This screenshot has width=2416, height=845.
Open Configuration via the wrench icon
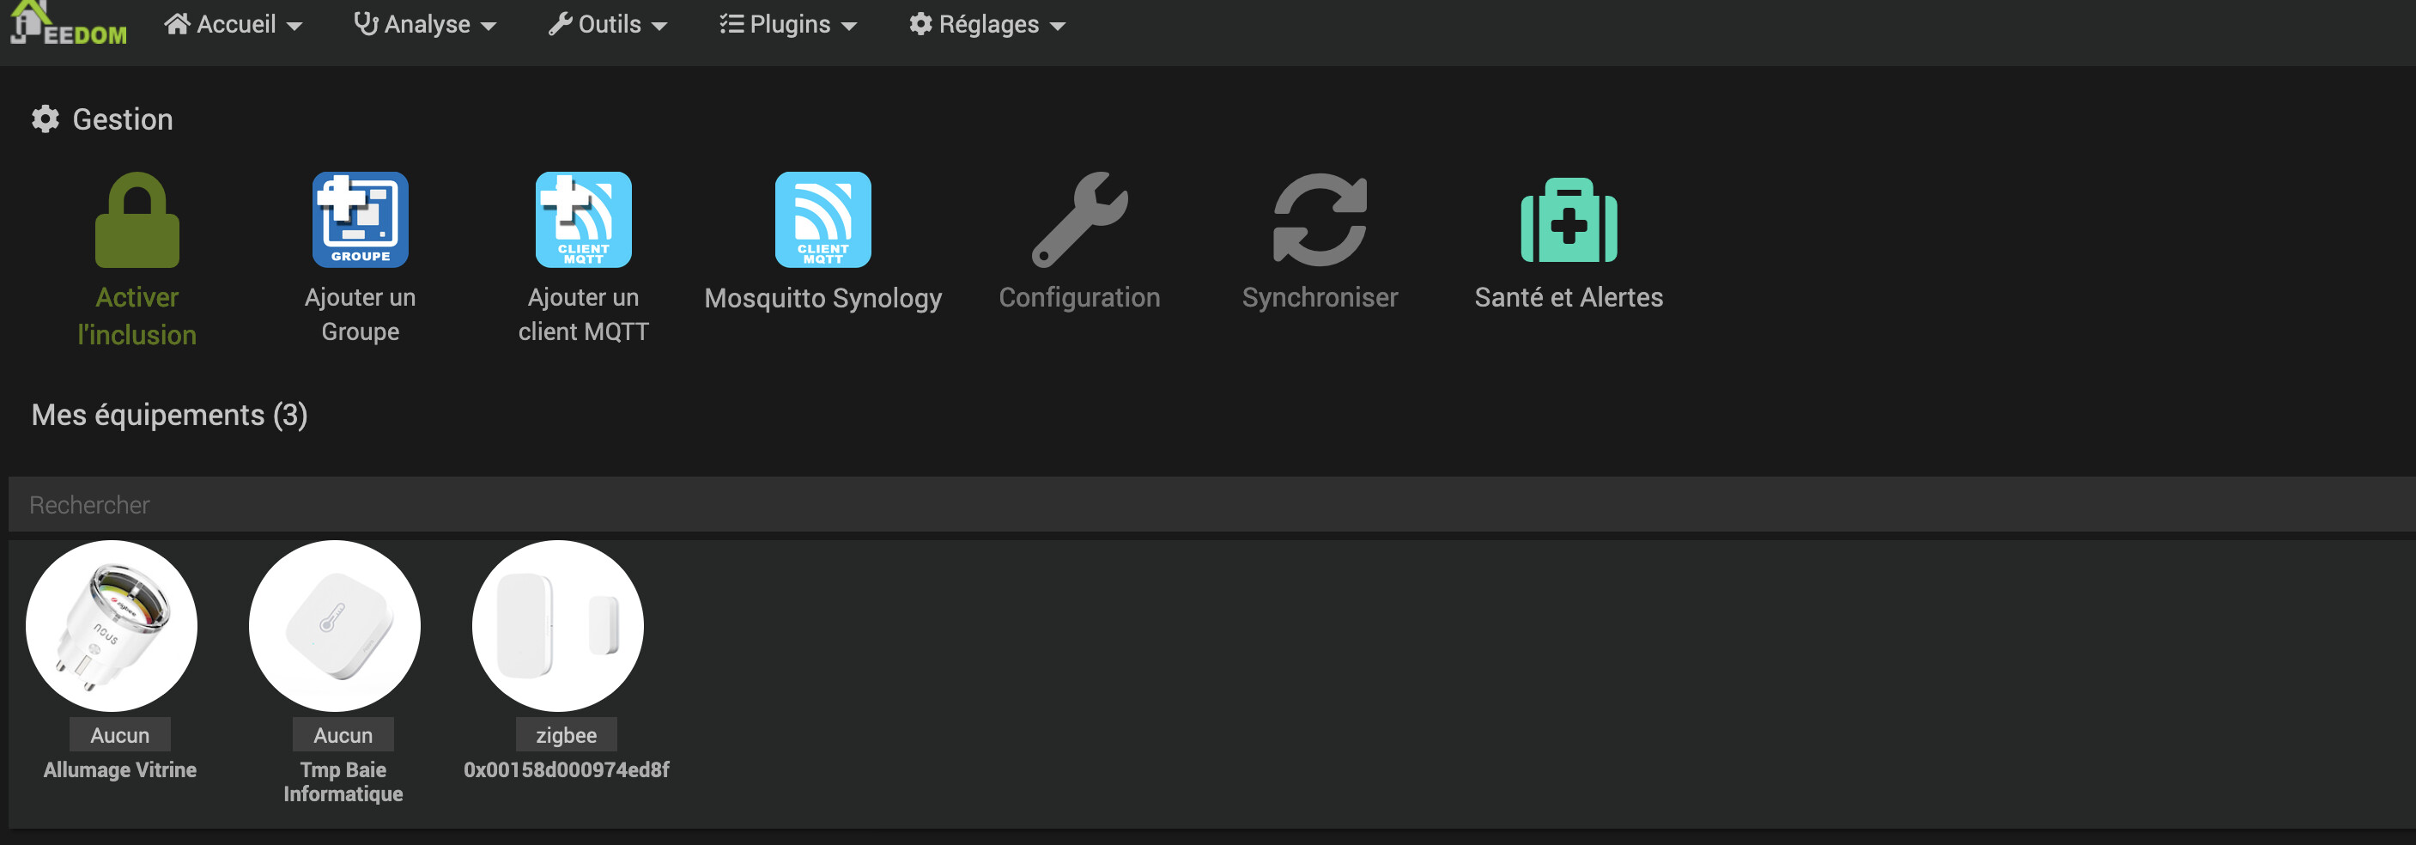point(1079,220)
